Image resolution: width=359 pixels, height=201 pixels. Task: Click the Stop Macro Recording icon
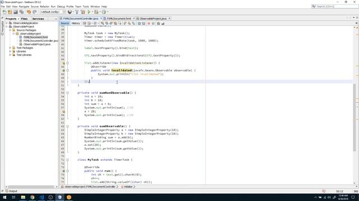click(153, 23)
